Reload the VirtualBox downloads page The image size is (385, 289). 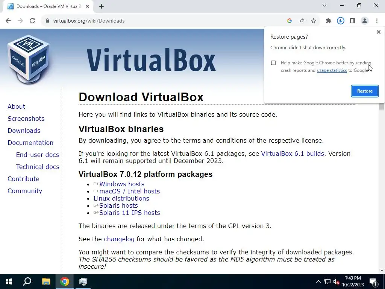click(x=32, y=21)
